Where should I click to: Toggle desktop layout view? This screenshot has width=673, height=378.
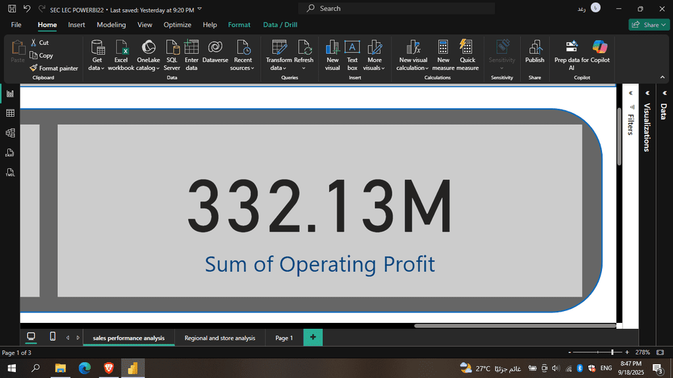point(31,337)
